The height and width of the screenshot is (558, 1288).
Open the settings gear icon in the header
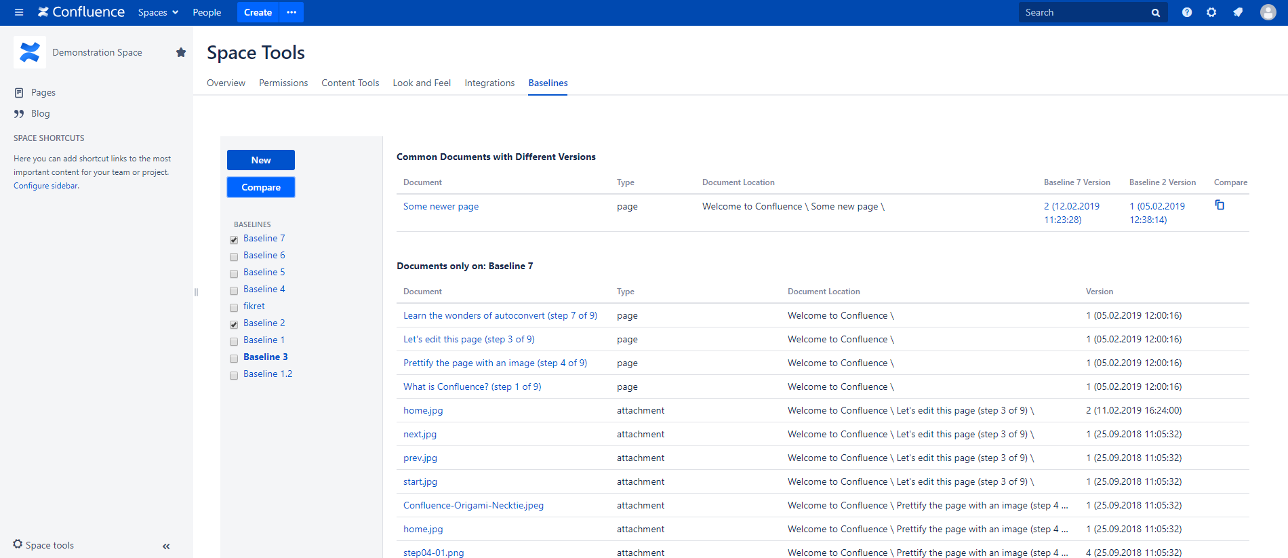pos(1211,12)
